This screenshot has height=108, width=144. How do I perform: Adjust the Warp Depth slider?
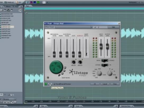point(86,54)
